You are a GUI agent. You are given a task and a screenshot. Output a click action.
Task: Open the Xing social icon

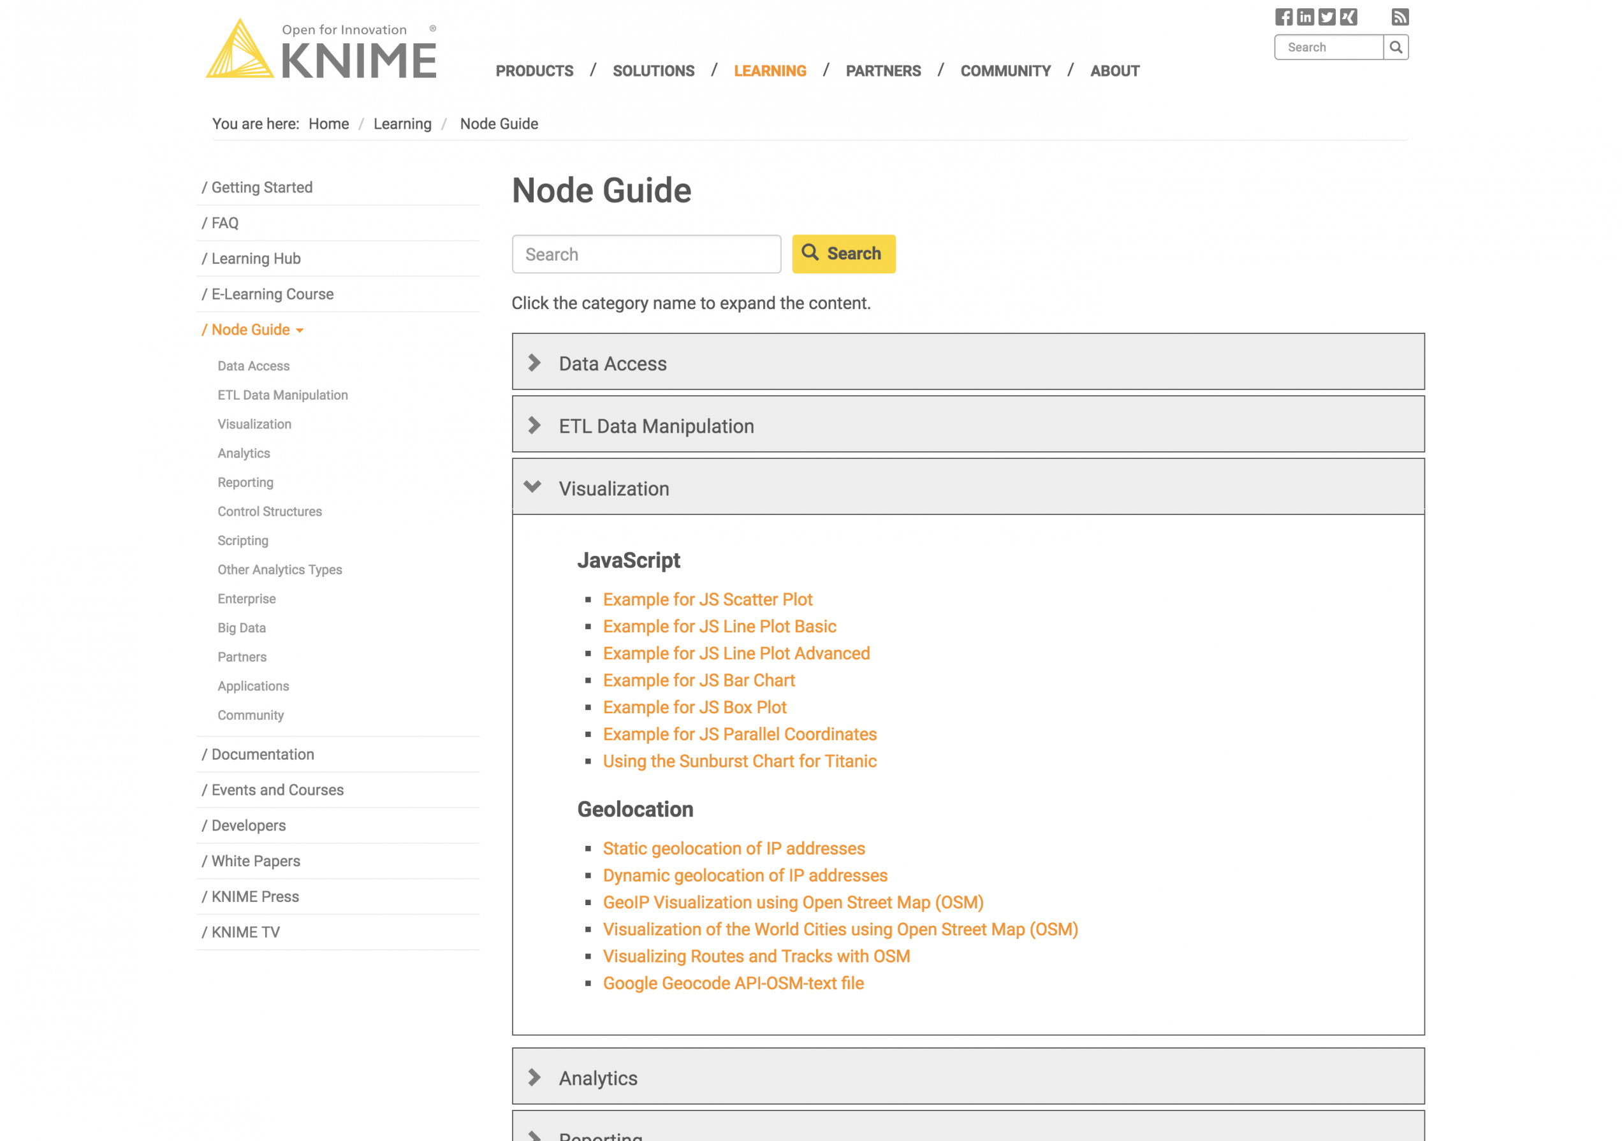point(1348,17)
